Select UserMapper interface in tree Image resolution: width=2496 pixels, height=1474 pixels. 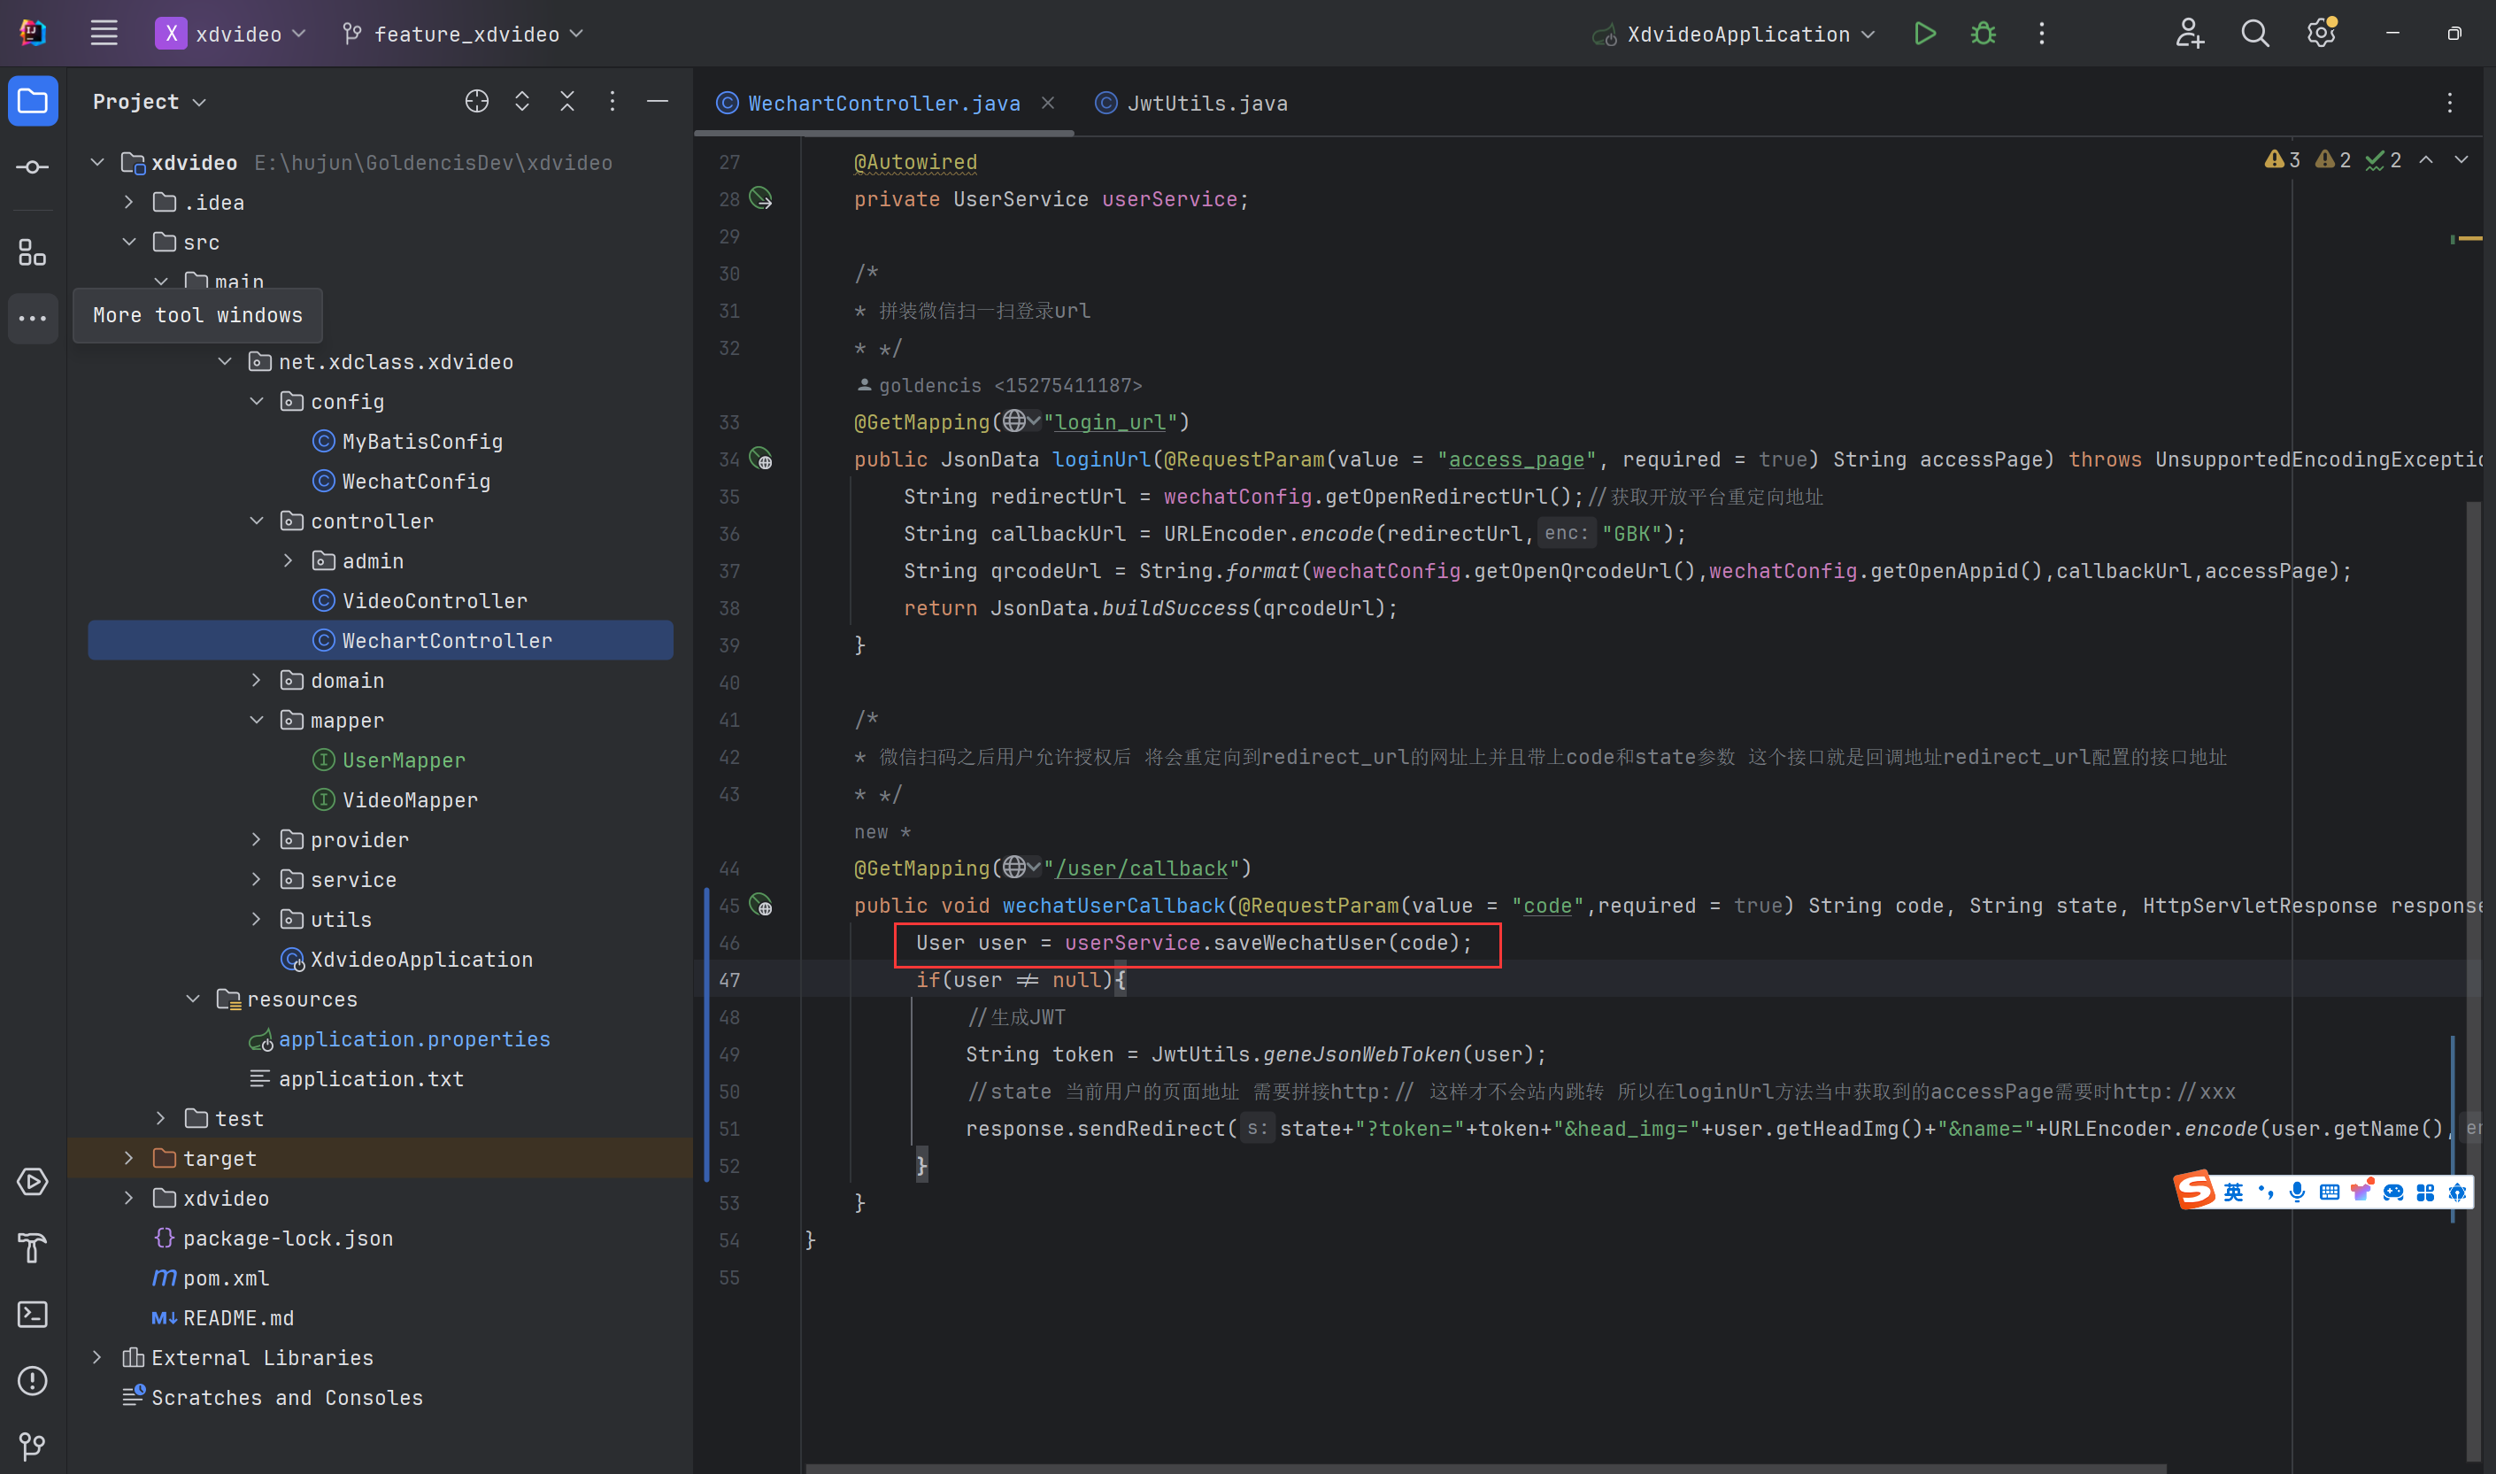[x=389, y=760]
